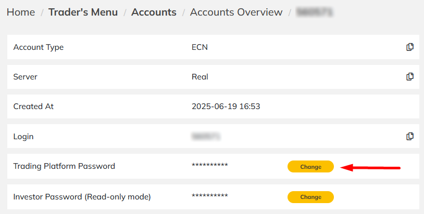The image size is (424, 214).
Task: Copy the Server value
Action: click(x=410, y=76)
